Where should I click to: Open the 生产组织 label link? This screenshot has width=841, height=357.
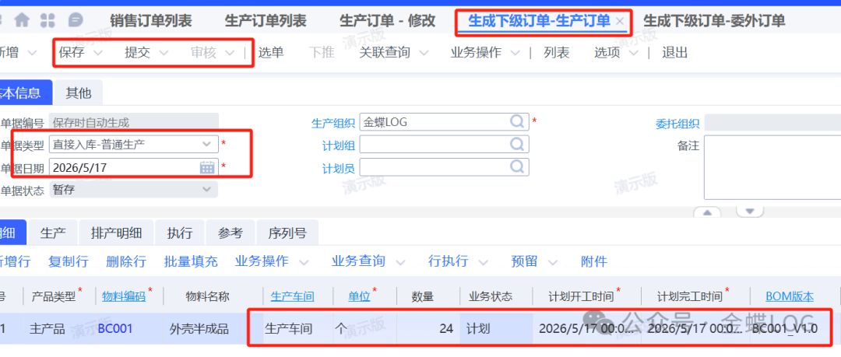(333, 123)
